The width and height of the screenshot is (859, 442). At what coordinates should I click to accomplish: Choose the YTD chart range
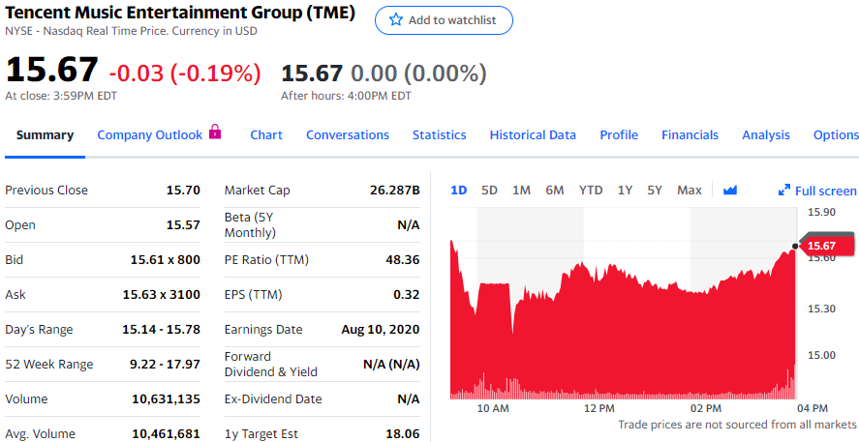click(x=591, y=191)
